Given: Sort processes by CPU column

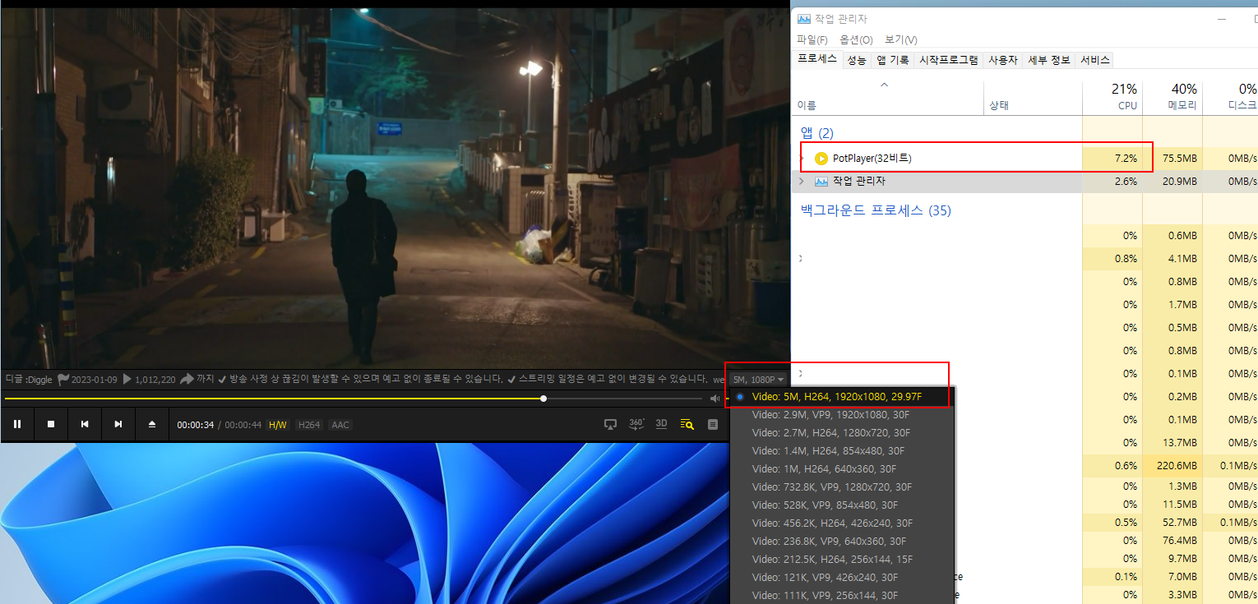Looking at the screenshot, I should pyautogui.click(x=1112, y=97).
